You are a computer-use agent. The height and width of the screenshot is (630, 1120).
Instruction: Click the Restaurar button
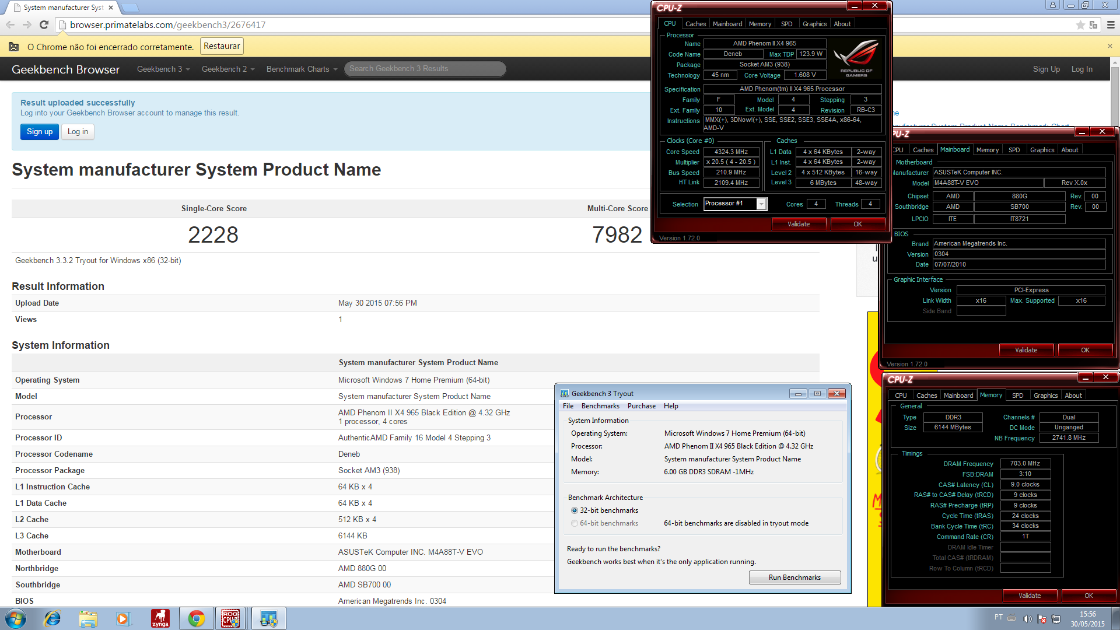coord(222,46)
